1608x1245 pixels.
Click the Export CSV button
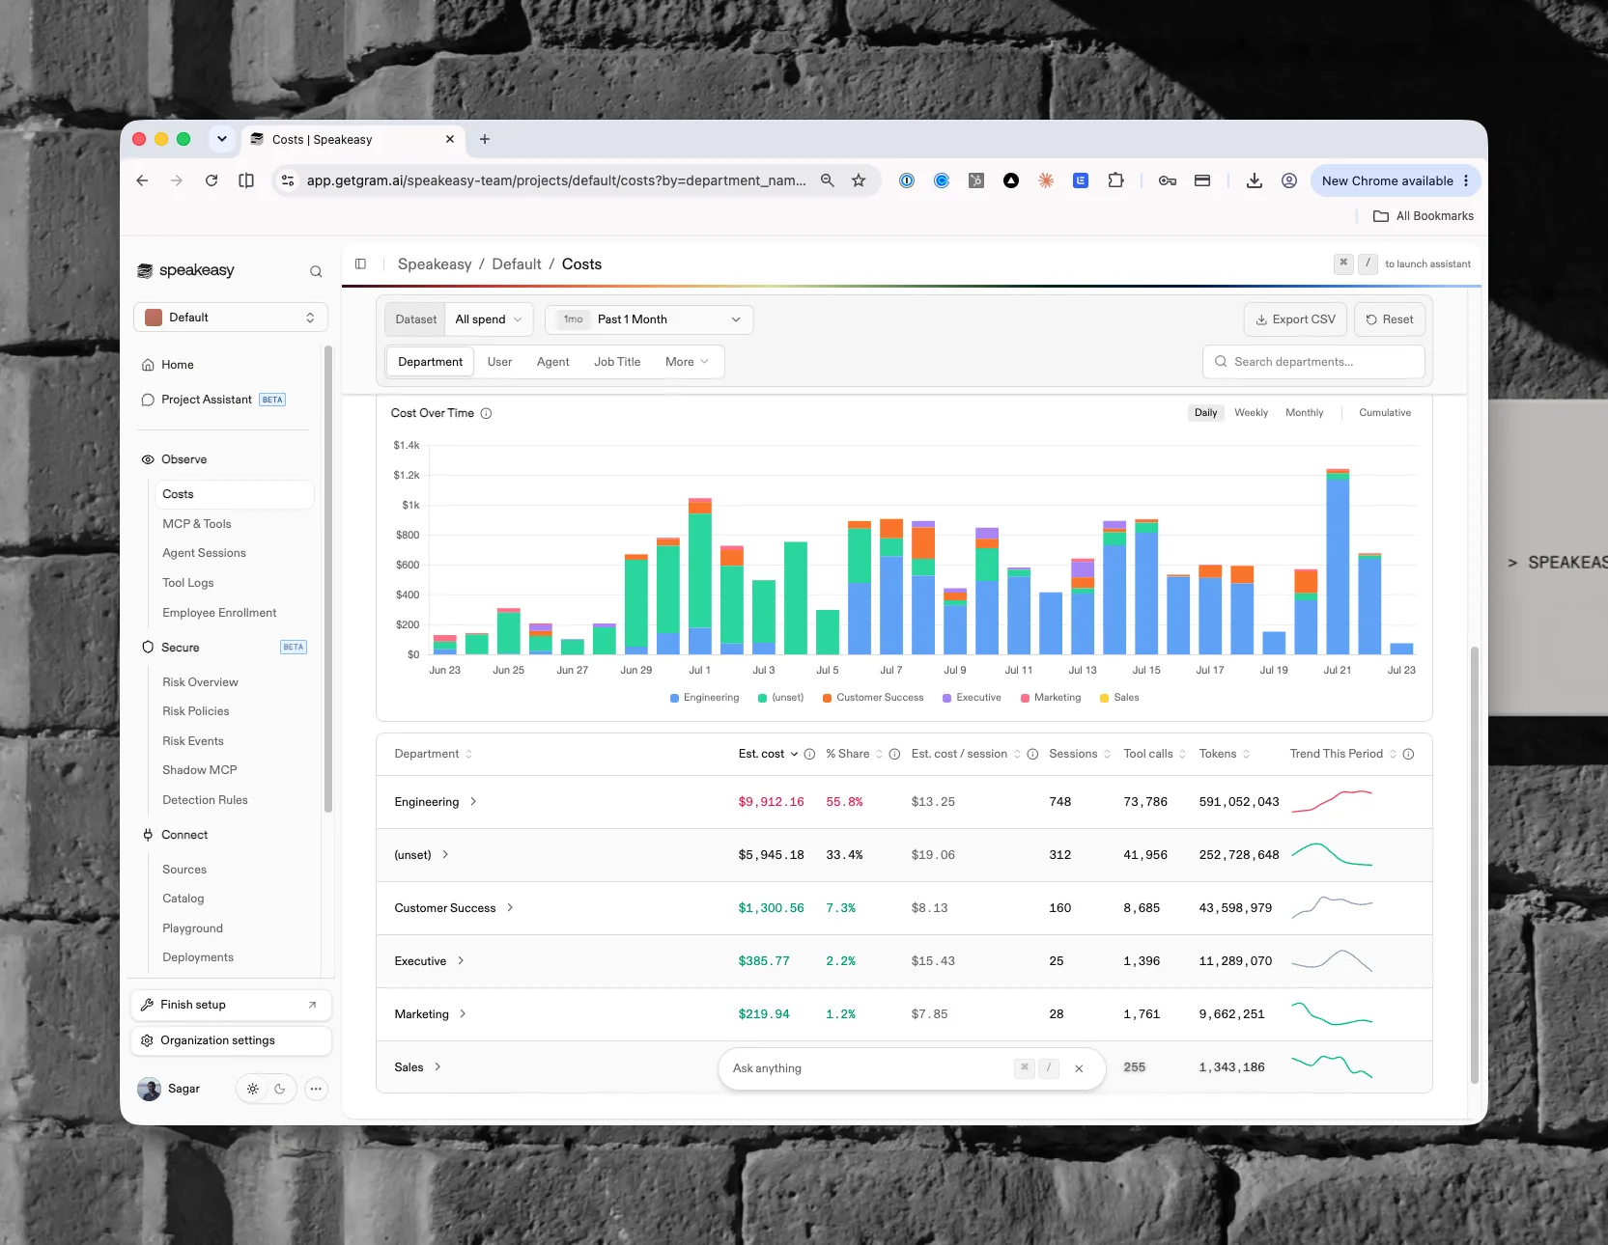coord(1295,319)
